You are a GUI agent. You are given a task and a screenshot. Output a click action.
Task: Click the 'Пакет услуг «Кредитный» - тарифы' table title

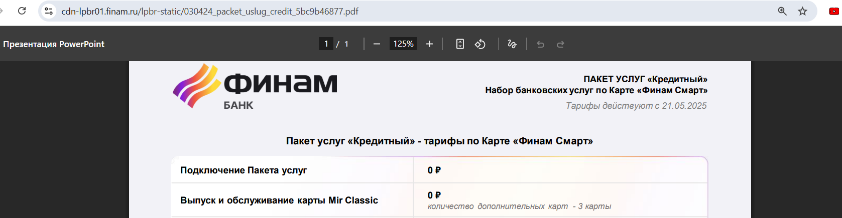point(439,141)
